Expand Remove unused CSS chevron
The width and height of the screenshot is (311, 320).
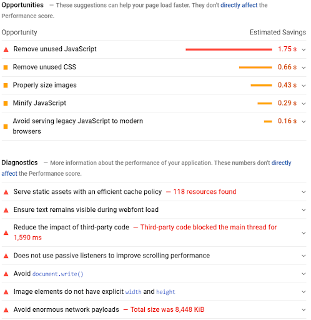pos(304,67)
